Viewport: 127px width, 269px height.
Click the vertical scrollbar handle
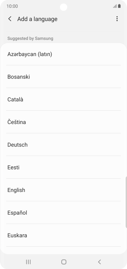point(126,202)
